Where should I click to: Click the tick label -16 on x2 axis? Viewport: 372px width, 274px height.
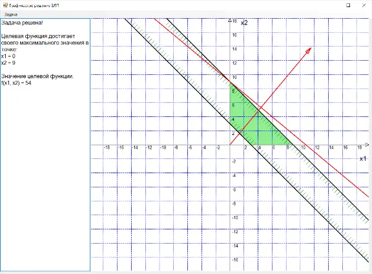(235, 260)
